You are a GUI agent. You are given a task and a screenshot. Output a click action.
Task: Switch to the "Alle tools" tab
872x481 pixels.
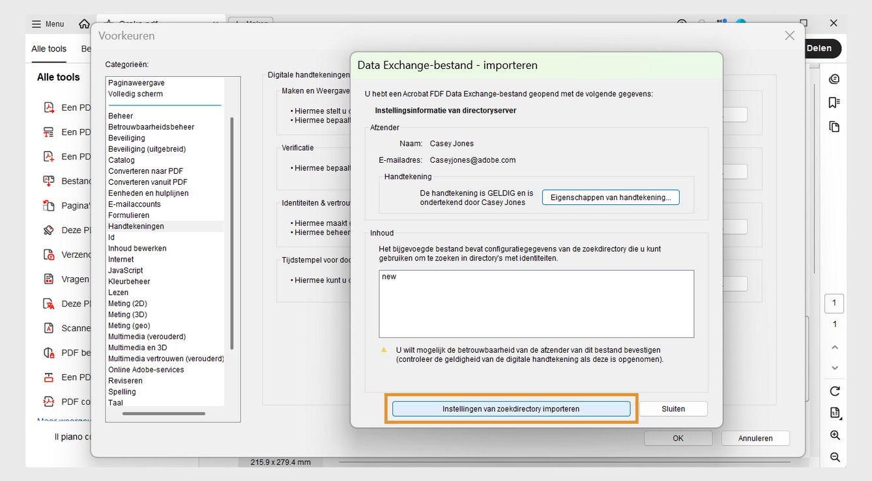(x=48, y=48)
